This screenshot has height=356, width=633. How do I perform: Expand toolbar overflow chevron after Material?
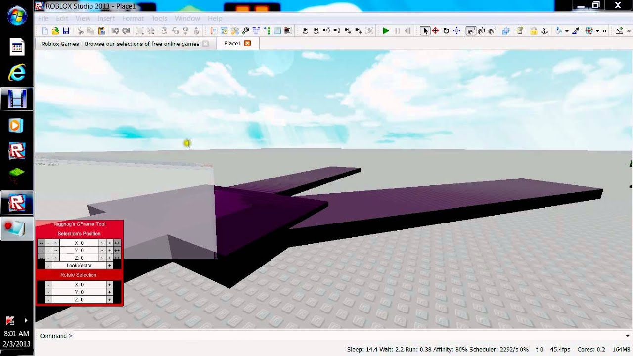604,31
